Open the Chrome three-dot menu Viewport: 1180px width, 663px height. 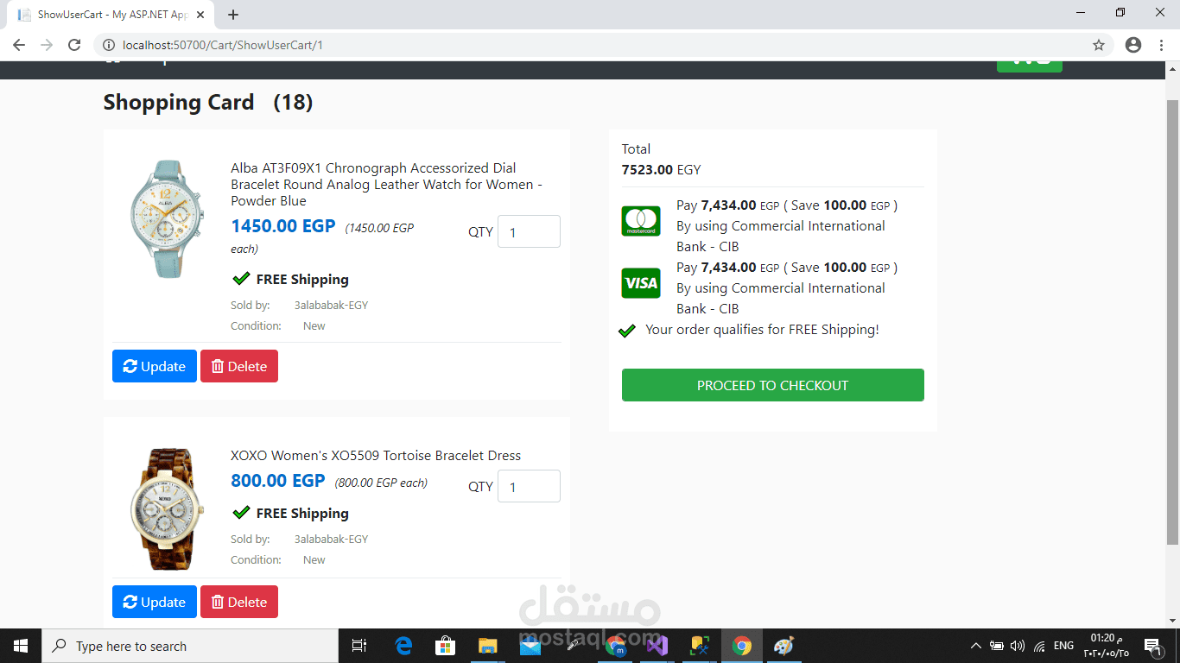point(1163,45)
